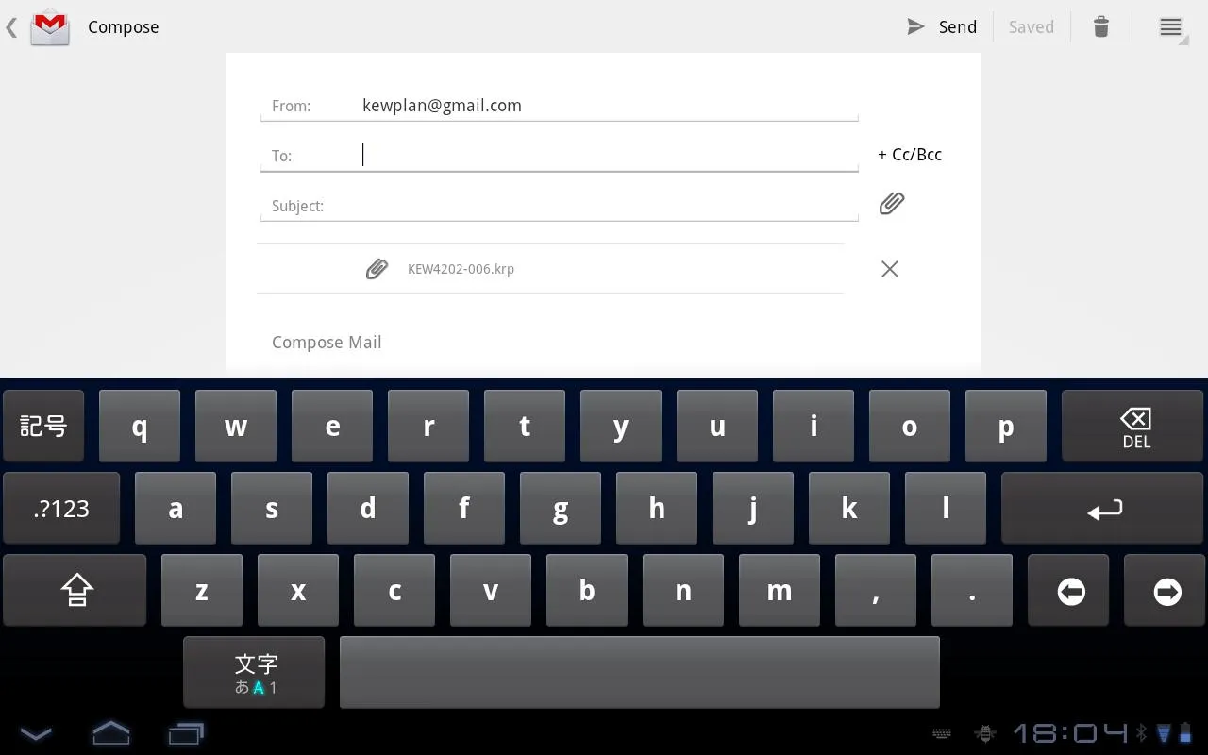Tap the s key
Viewport: 1208px width, 755px height.
pos(272,509)
